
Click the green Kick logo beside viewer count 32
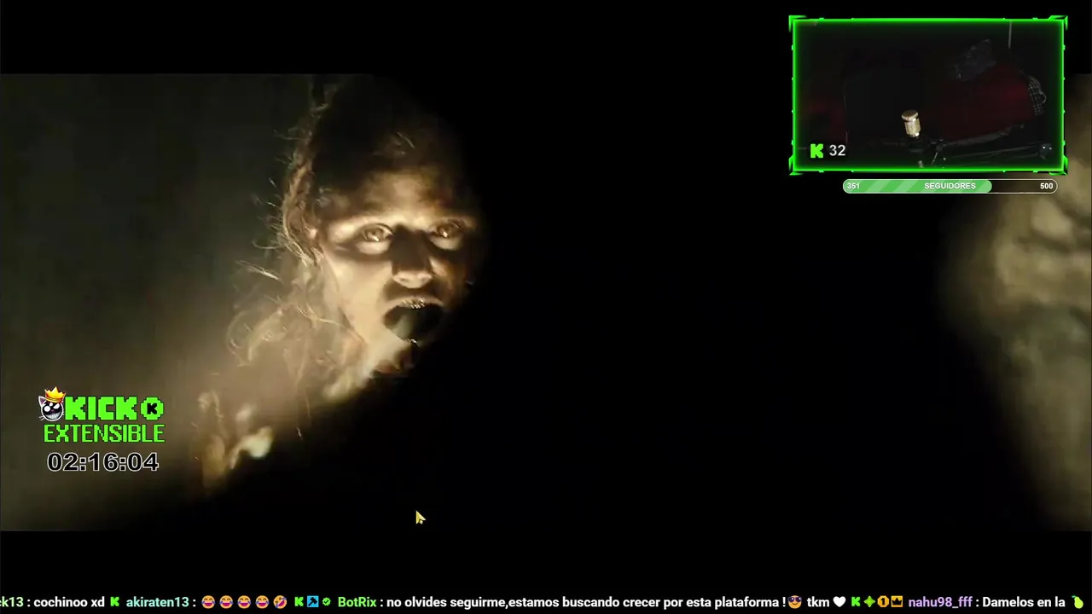click(817, 151)
